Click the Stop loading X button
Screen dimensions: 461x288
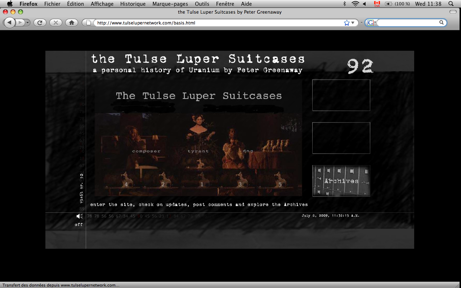55,23
